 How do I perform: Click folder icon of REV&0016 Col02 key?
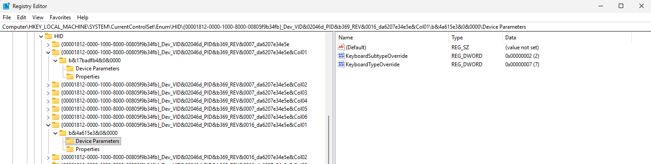coord(56,157)
